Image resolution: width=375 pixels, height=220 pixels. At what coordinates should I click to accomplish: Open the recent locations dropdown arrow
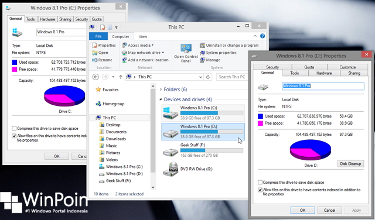113,77
